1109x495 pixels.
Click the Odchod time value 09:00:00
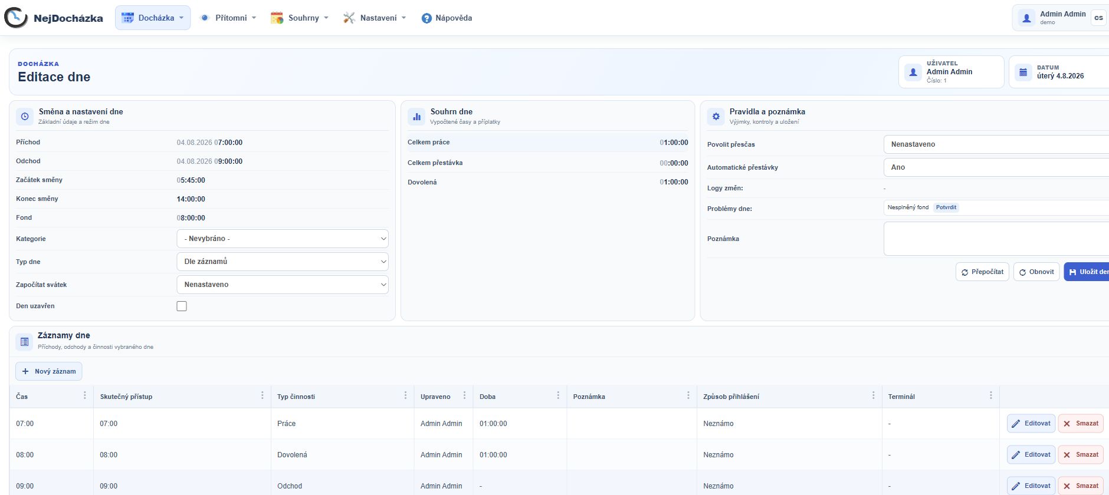[228, 161]
